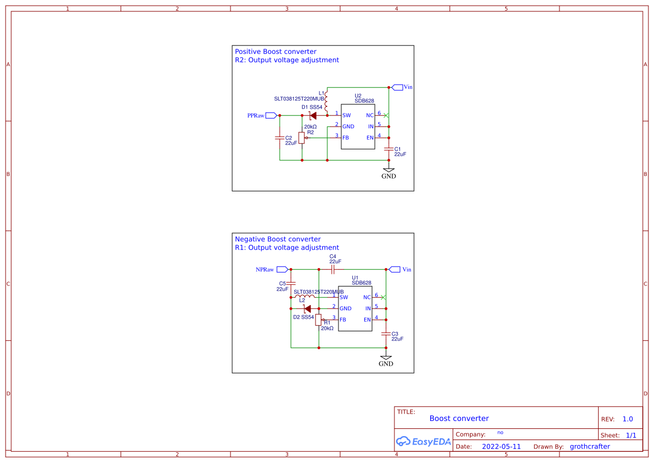Select the R2 potentiometer symbol
This screenshot has width=654, height=463.
pos(302,138)
